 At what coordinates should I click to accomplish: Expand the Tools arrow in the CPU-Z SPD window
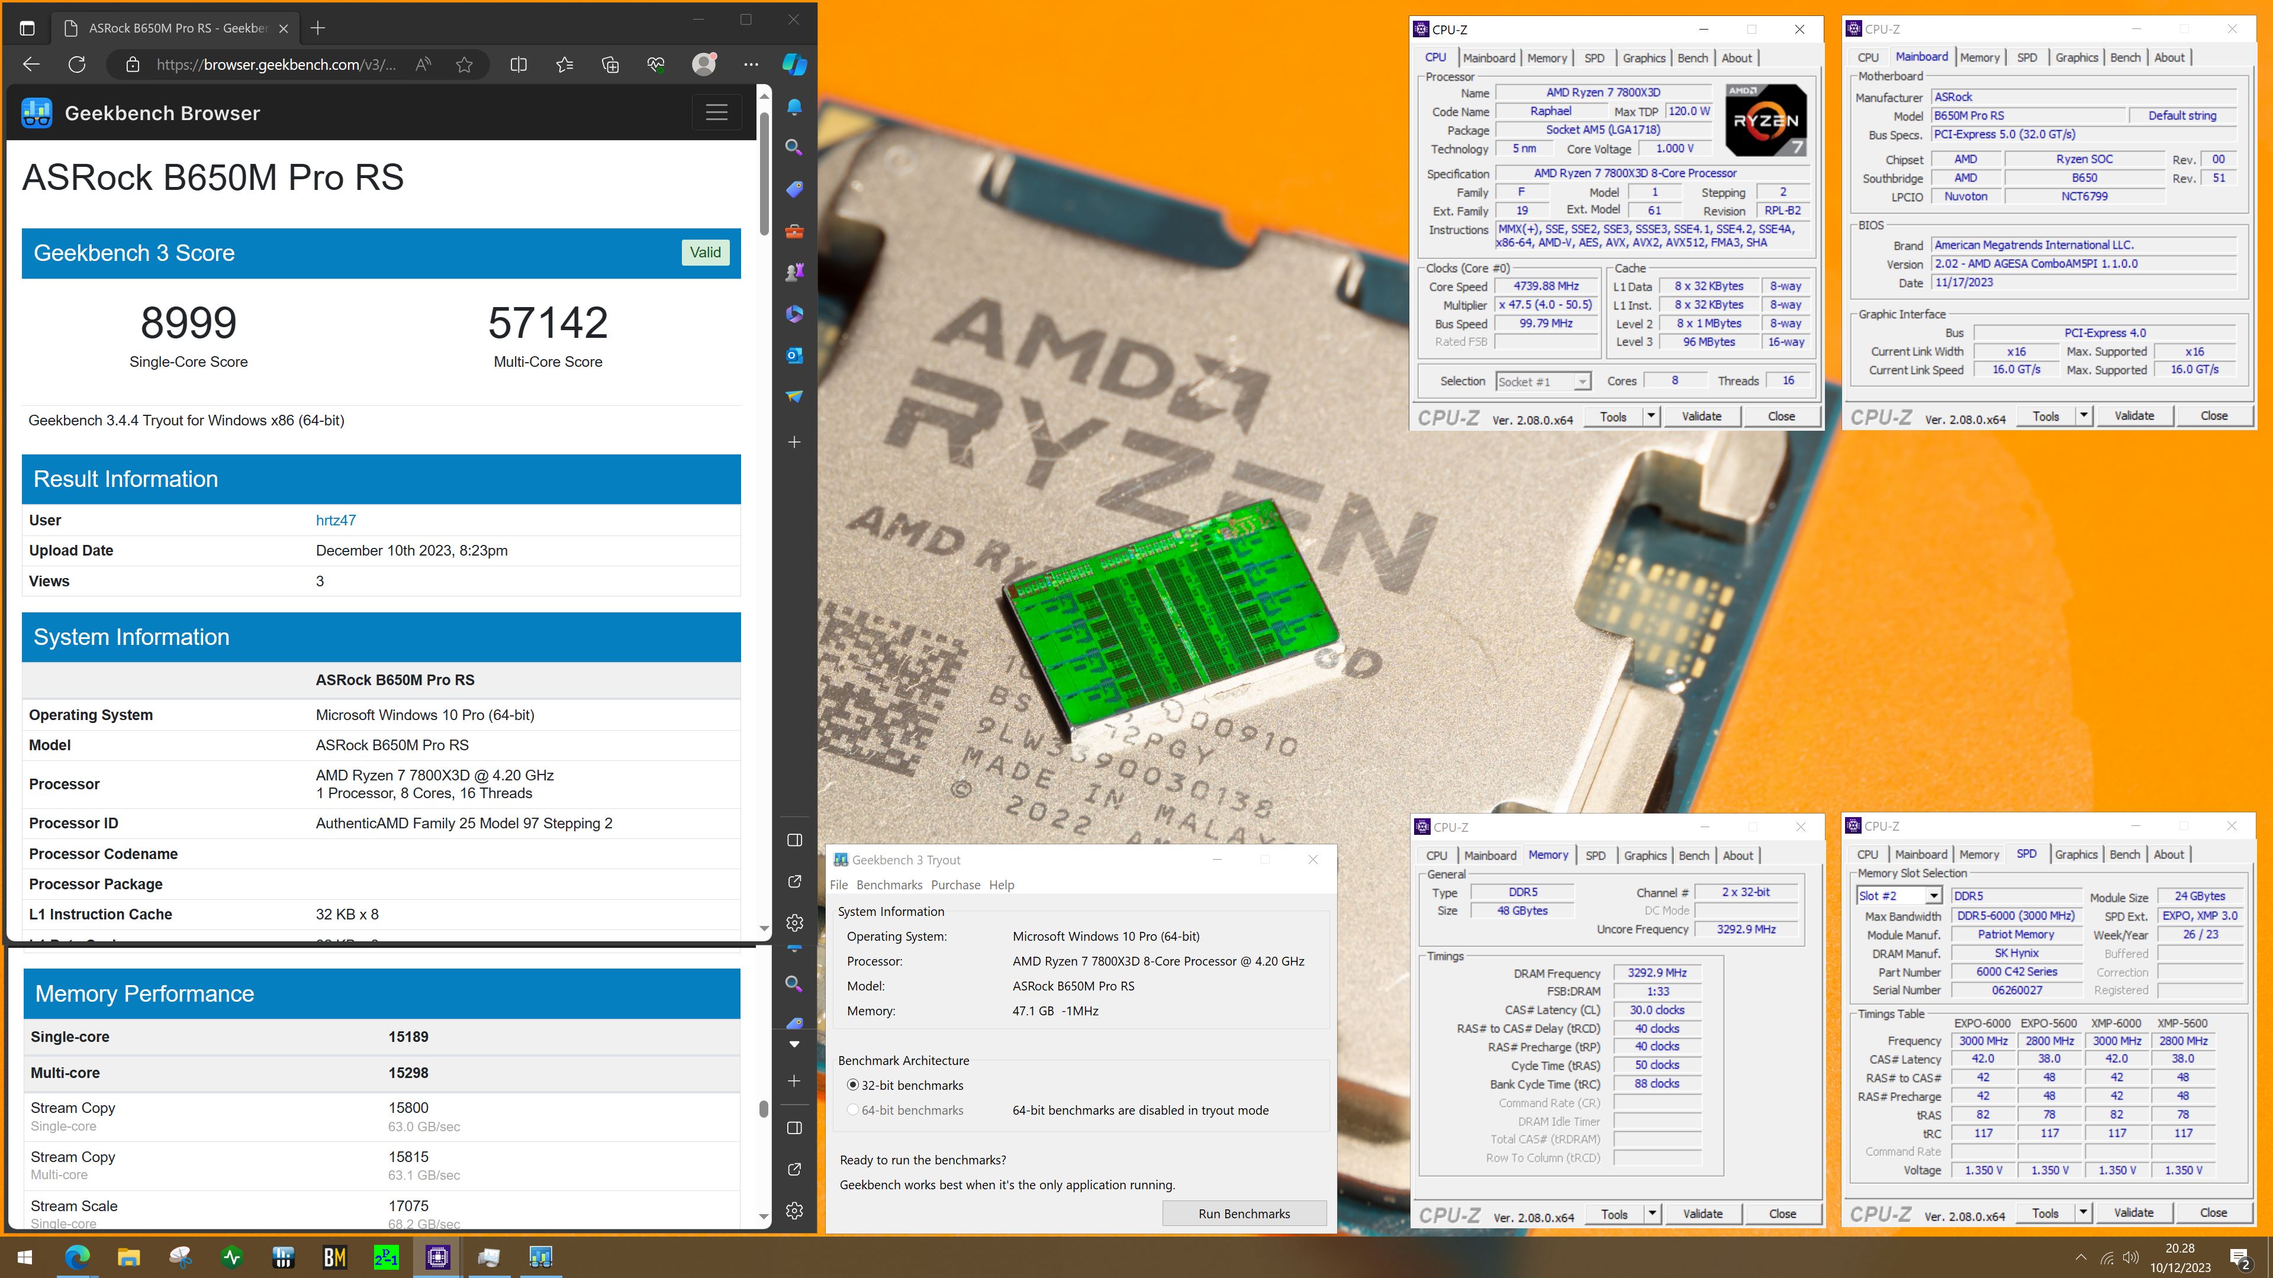tap(2082, 1212)
